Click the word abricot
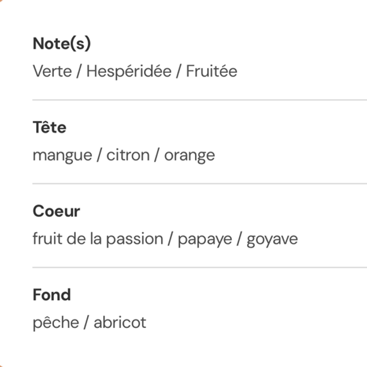 tap(120, 322)
